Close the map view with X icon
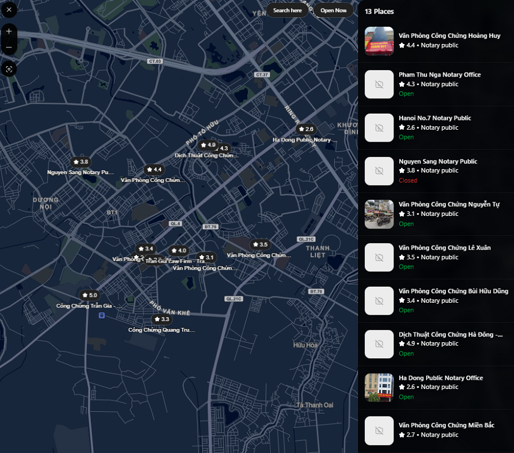This screenshot has height=453, width=514. pos(9,10)
